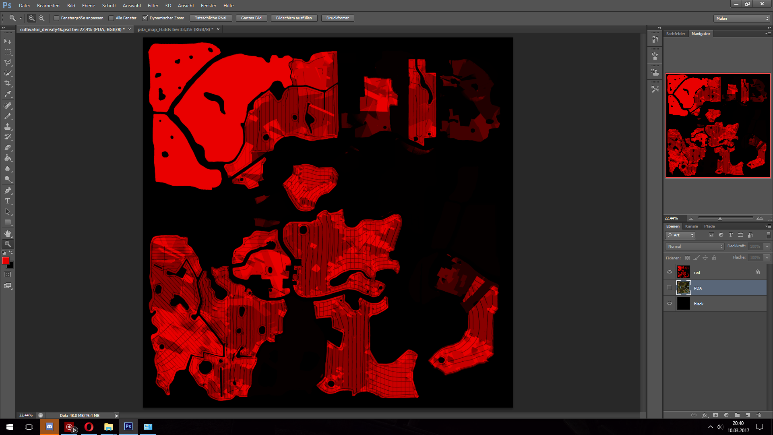Select the Type tool
Screen dimensions: 773x435
[8, 201]
